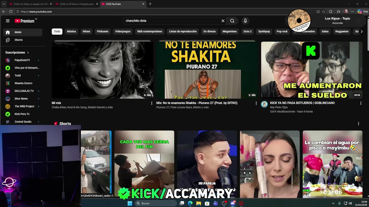Screen dimensions: 369x207
Task: Select the Todo filter chip
Action: click(57, 31)
